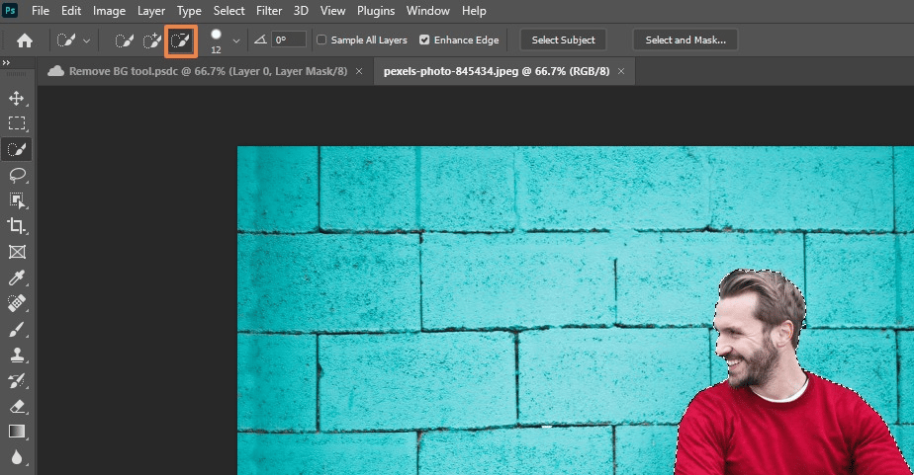This screenshot has width=914, height=475.
Task: Open the brush size picker dropdown
Action: pyautogui.click(x=235, y=40)
